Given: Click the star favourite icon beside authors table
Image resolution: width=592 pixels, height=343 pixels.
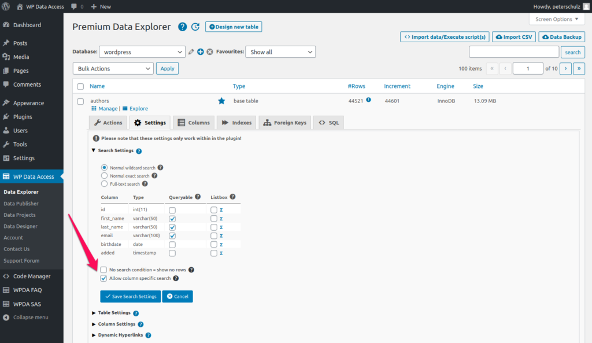Looking at the screenshot, I should (x=221, y=100).
